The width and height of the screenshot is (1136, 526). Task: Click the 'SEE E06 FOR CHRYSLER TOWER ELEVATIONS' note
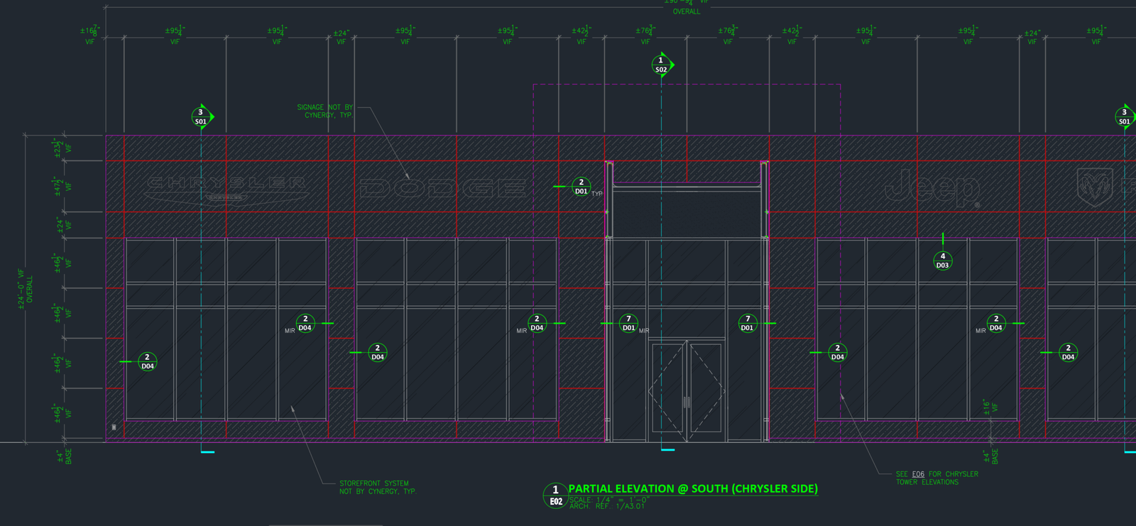click(x=936, y=478)
